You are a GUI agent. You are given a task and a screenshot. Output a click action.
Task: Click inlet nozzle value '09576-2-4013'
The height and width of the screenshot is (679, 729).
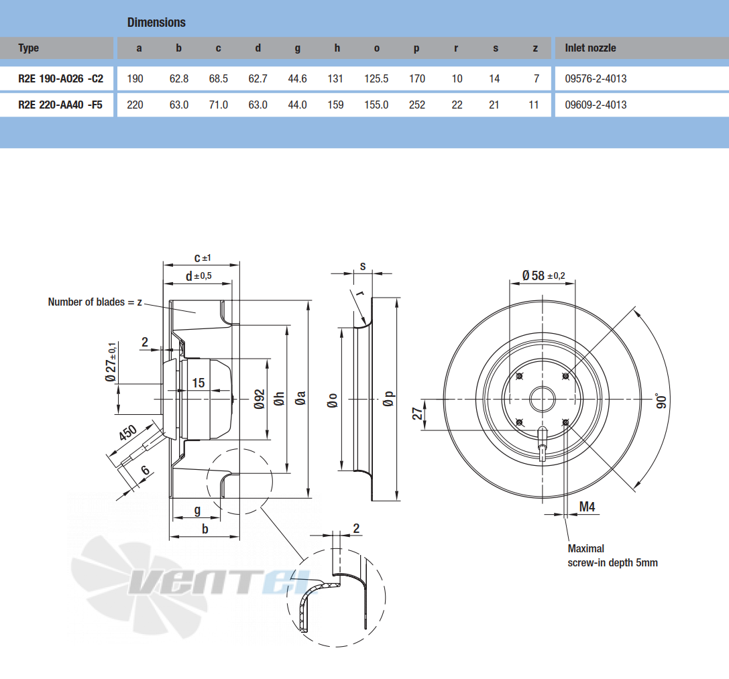pyautogui.click(x=596, y=78)
